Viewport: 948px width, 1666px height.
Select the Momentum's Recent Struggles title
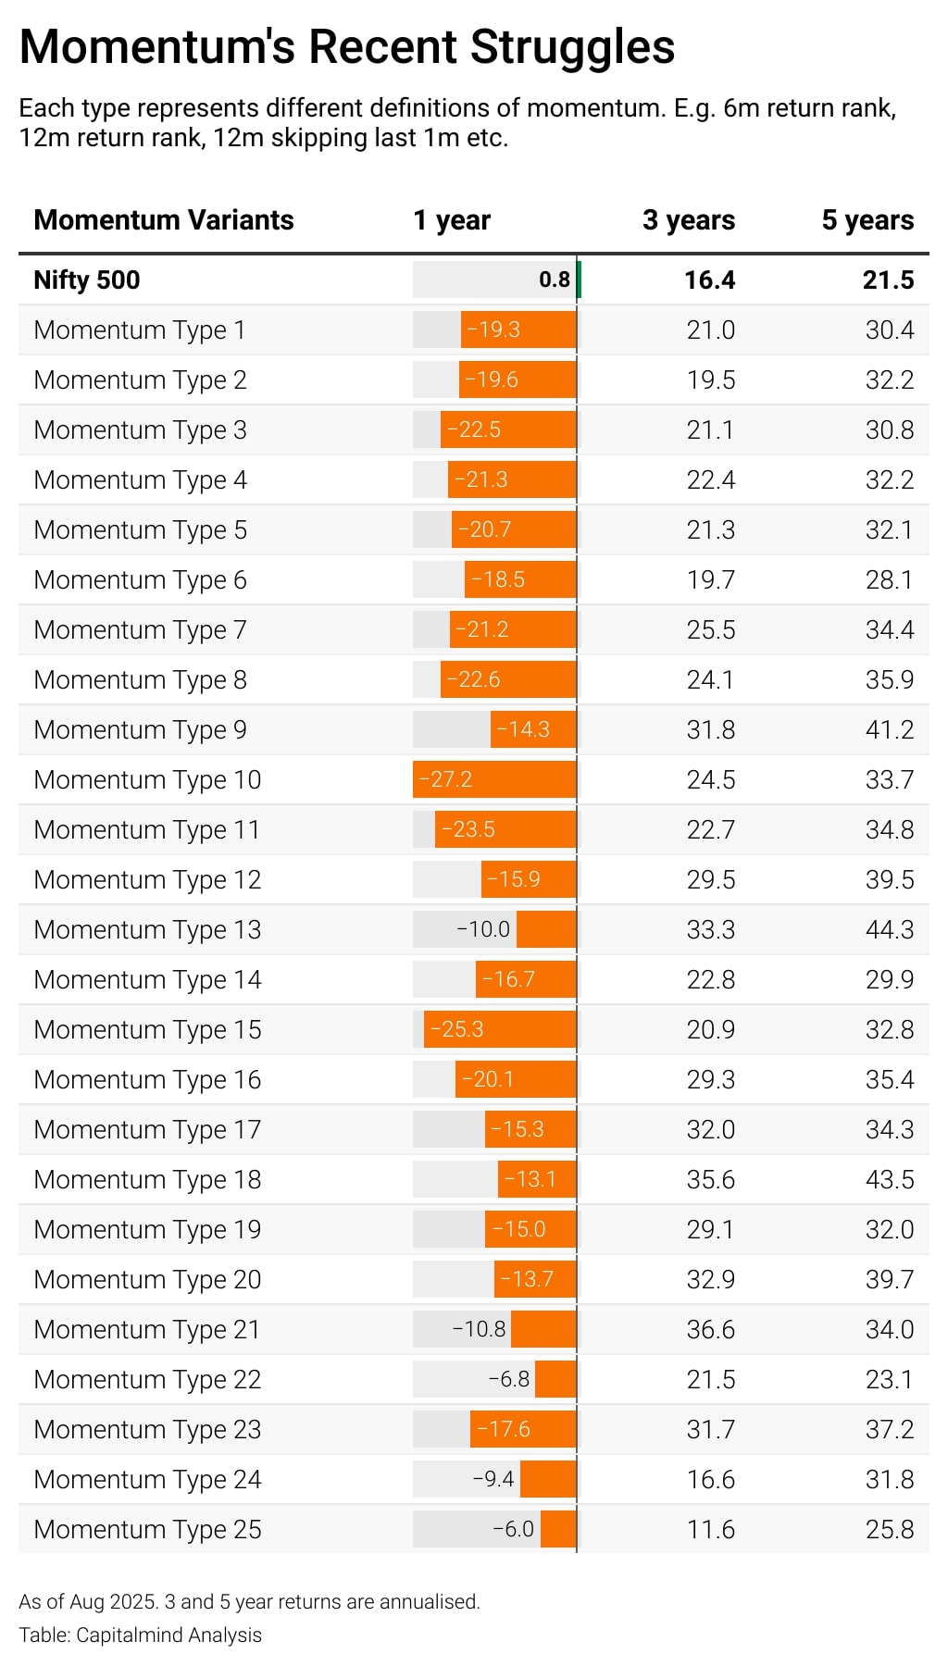tap(347, 46)
